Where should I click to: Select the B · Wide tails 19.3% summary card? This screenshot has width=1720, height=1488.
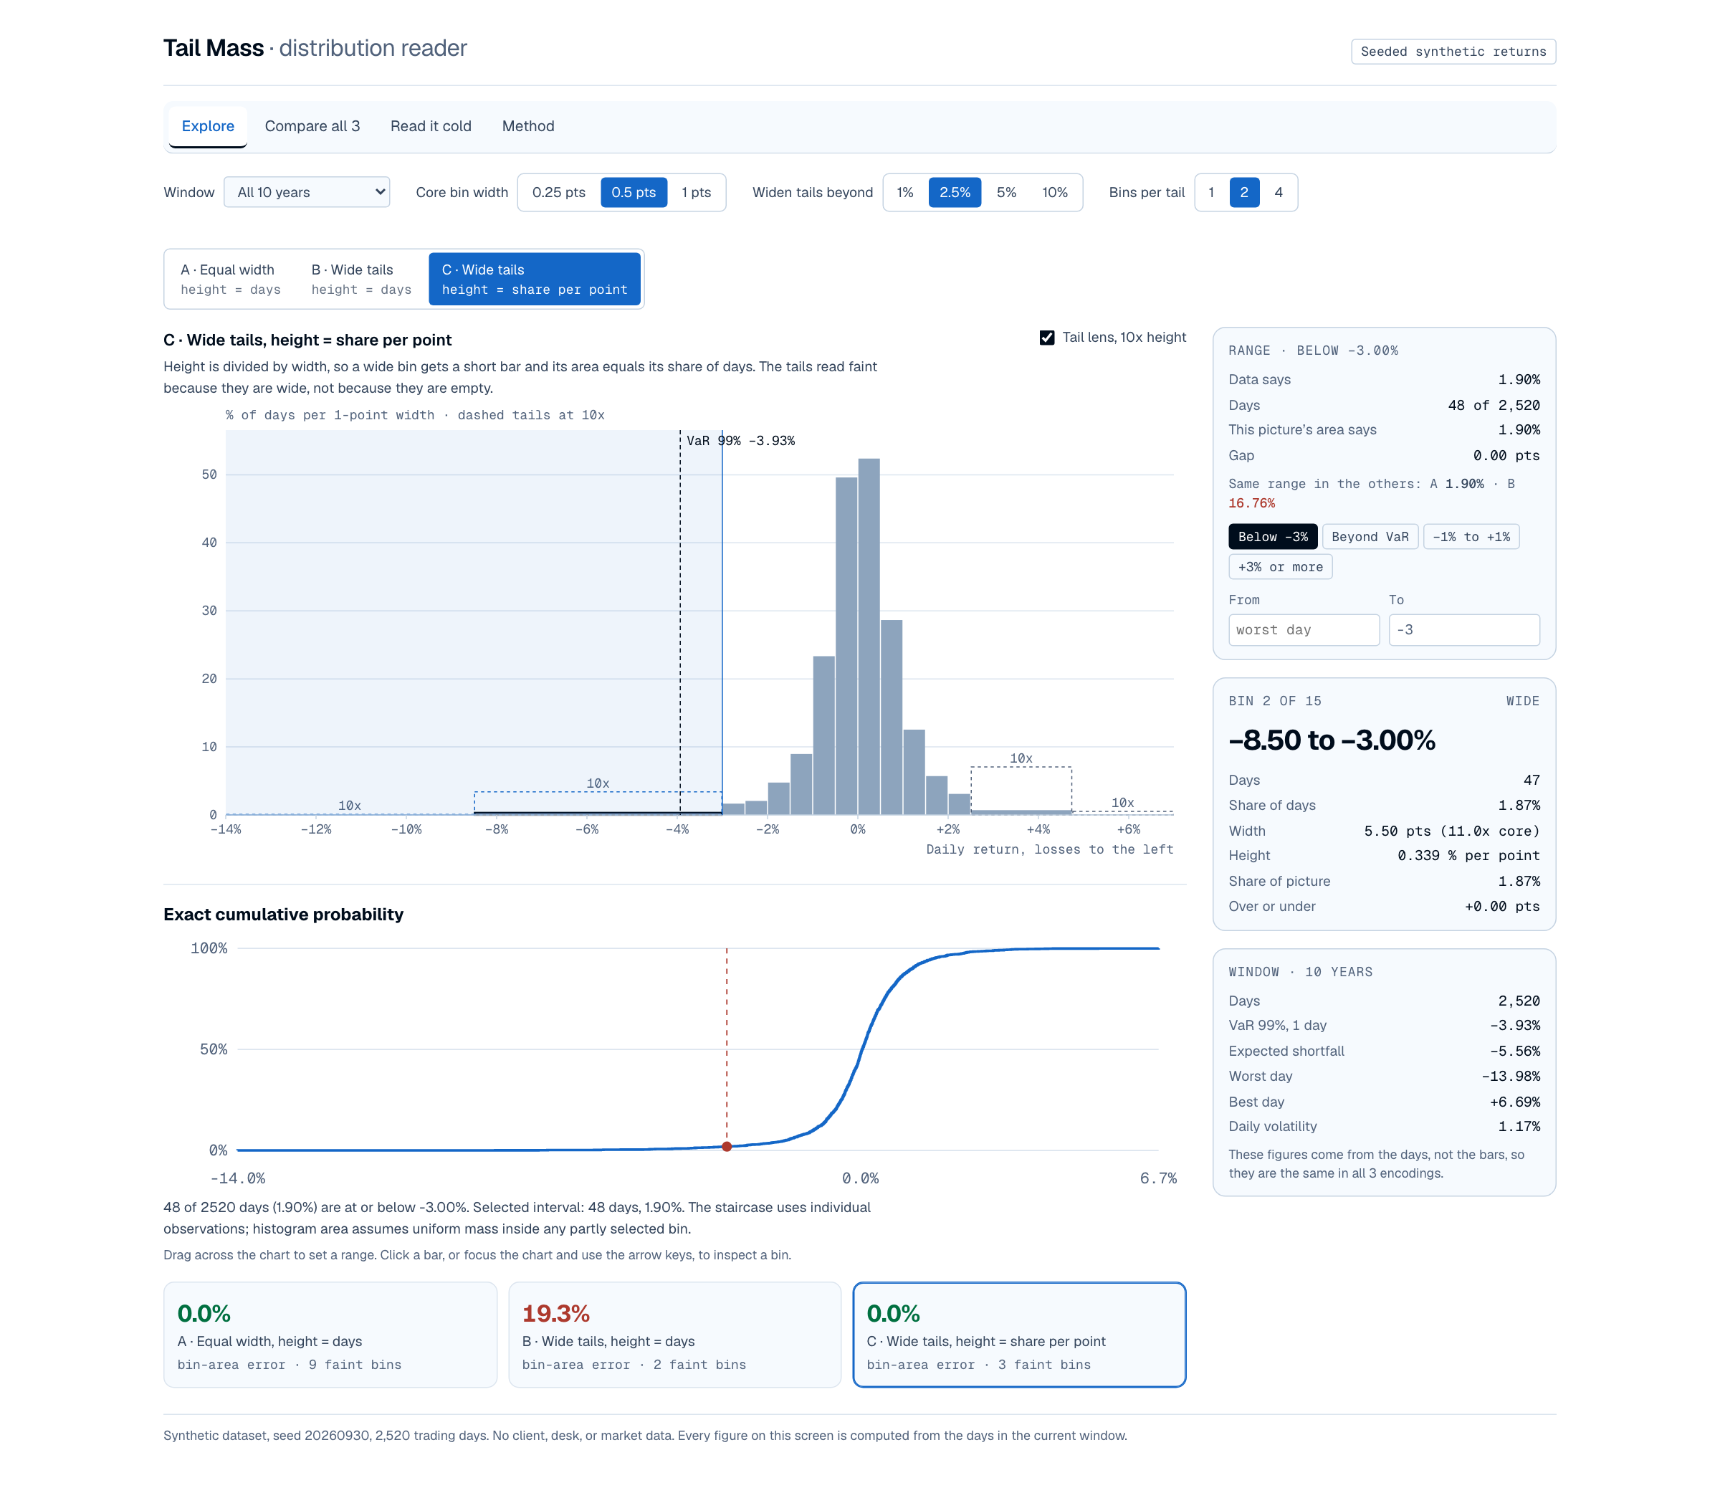click(675, 1335)
